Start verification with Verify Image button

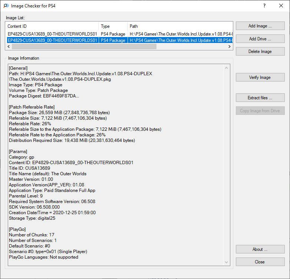coord(260,77)
